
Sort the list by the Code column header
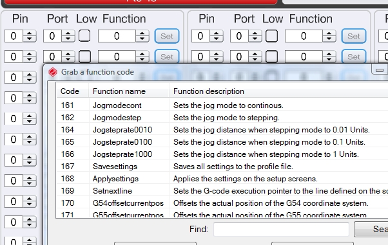click(72, 91)
